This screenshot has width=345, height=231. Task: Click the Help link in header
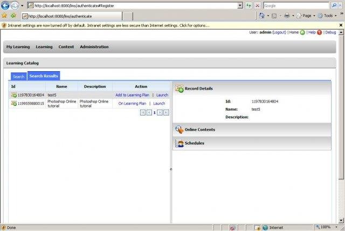click(x=312, y=32)
